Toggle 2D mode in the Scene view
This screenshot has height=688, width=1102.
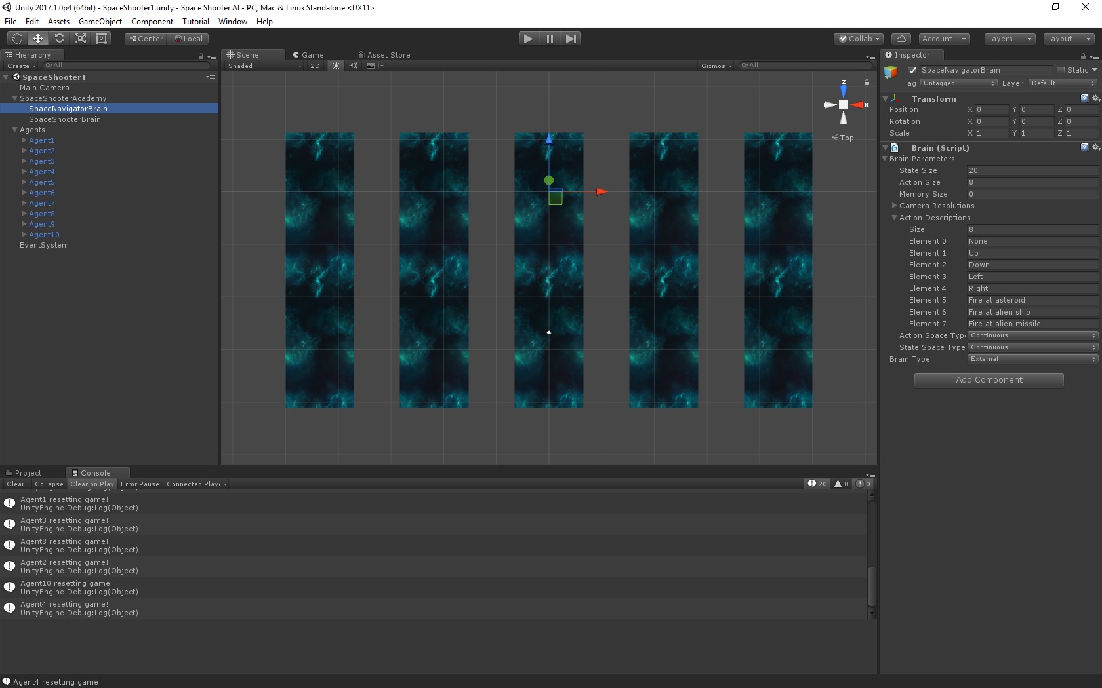tap(315, 66)
